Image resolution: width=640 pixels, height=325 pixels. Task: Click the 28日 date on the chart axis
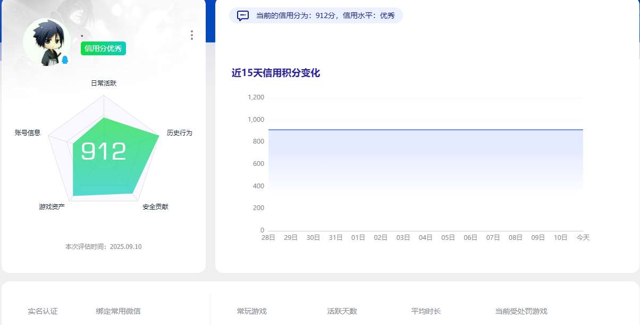click(268, 238)
